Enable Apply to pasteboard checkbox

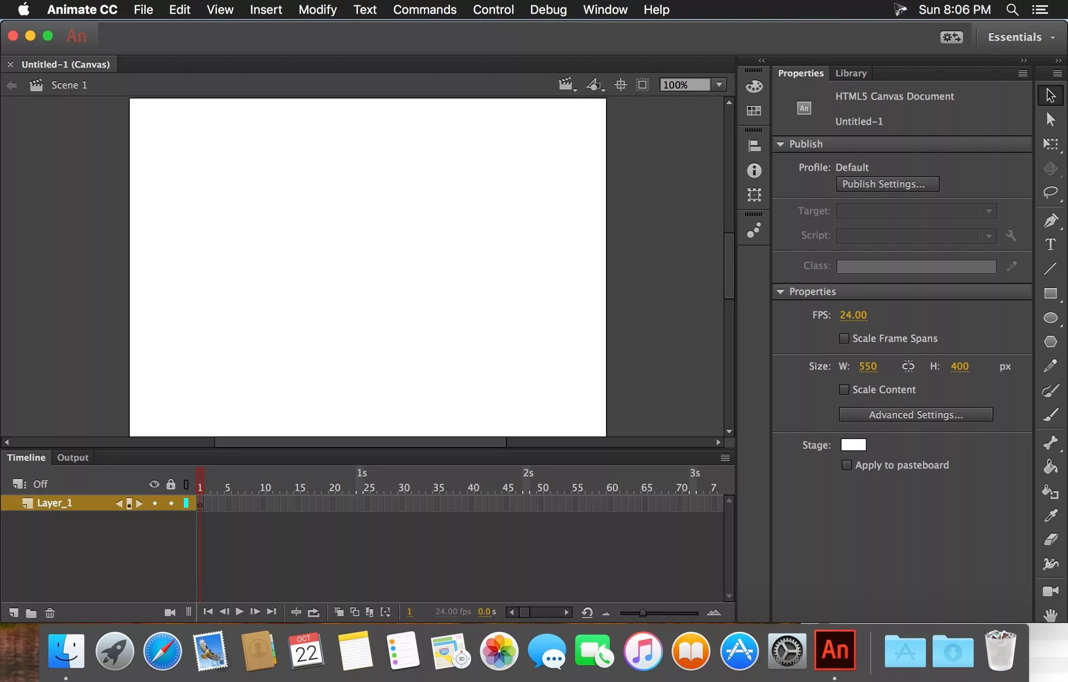(846, 465)
